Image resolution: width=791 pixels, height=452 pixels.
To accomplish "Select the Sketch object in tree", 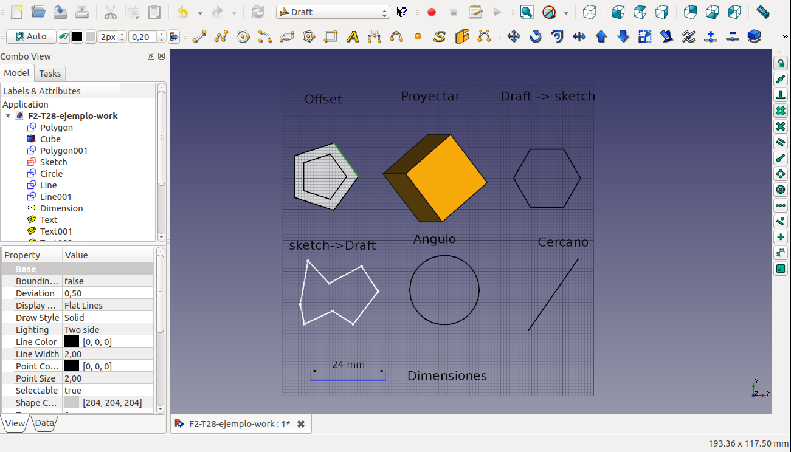I will click(x=54, y=162).
